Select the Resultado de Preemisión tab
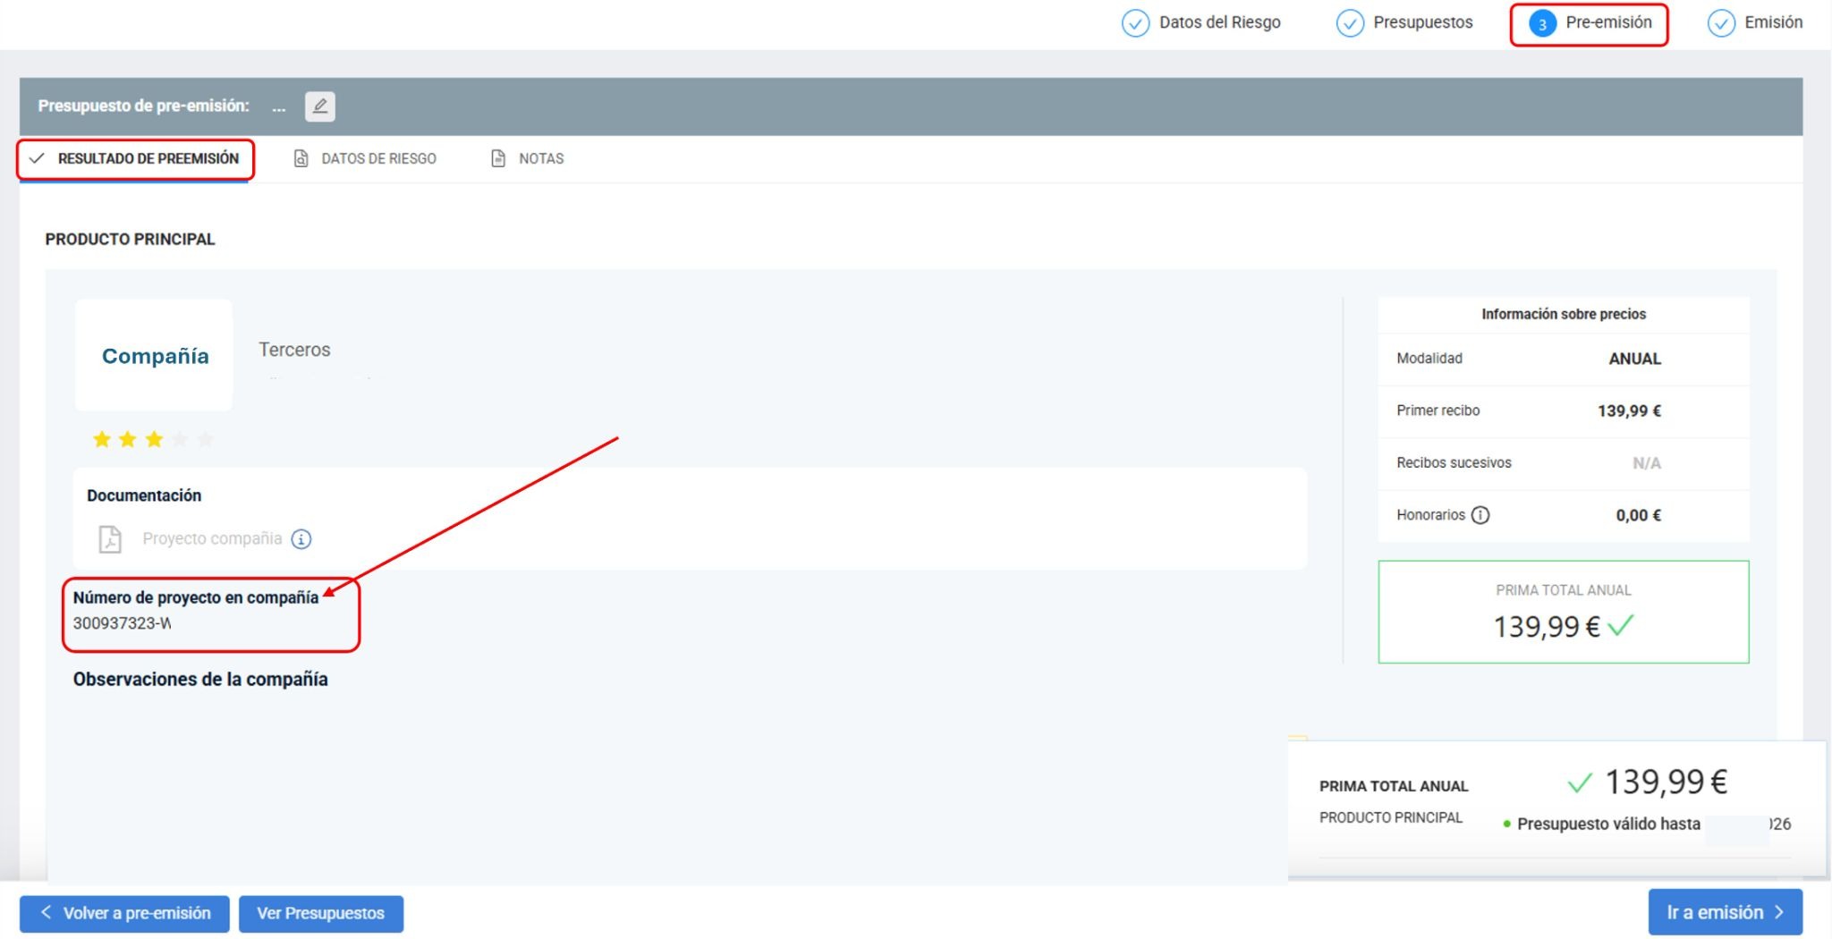1832x939 pixels. pos(134,159)
